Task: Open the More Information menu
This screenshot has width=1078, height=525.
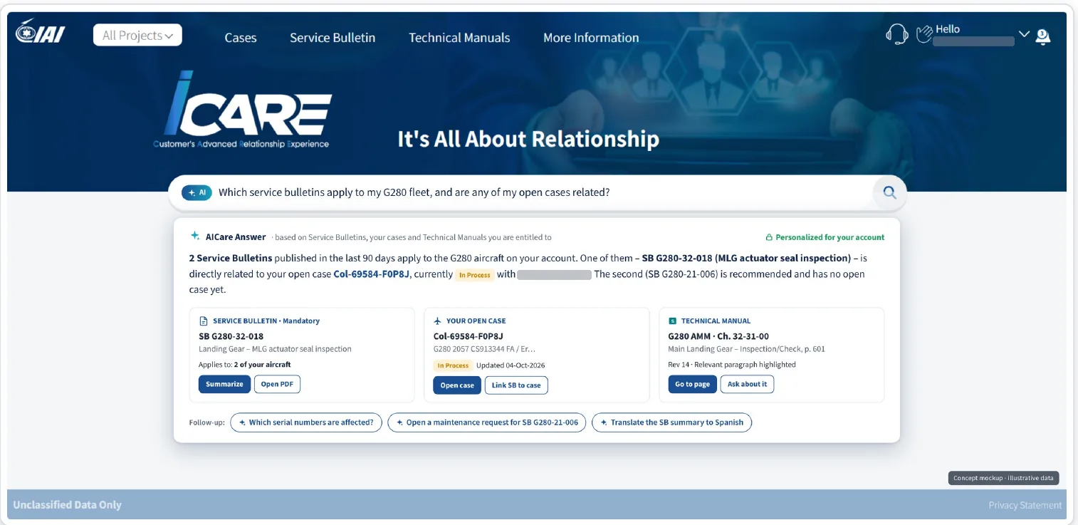Action: click(x=591, y=38)
